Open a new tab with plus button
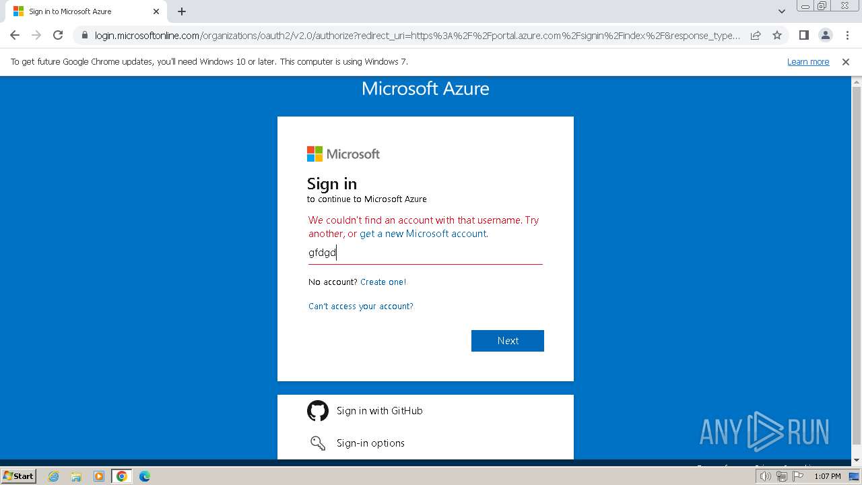 click(x=182, y=11)
